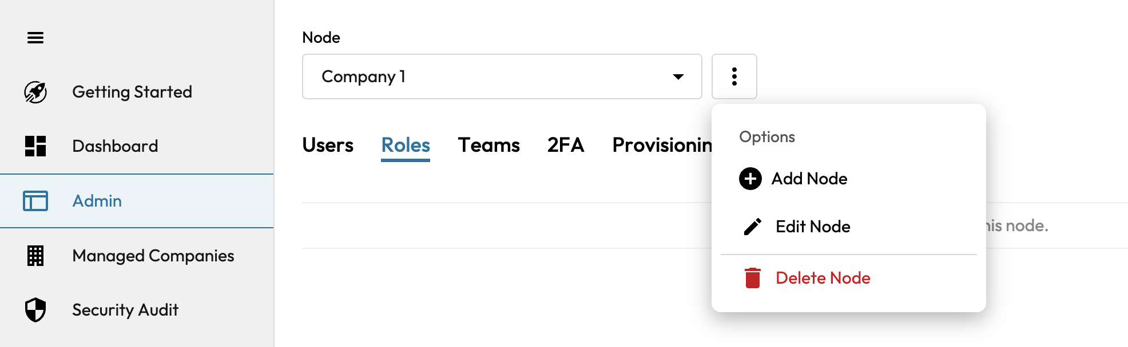Click the Edit Node pencil icon
The width and height of the screenshot is (1128, 347).
point(752,227)
